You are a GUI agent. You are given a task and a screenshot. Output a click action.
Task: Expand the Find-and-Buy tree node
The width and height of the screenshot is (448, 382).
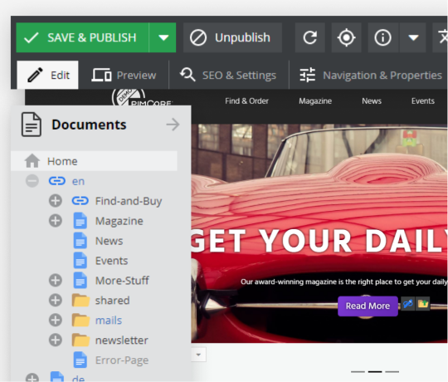coord(56,201)
